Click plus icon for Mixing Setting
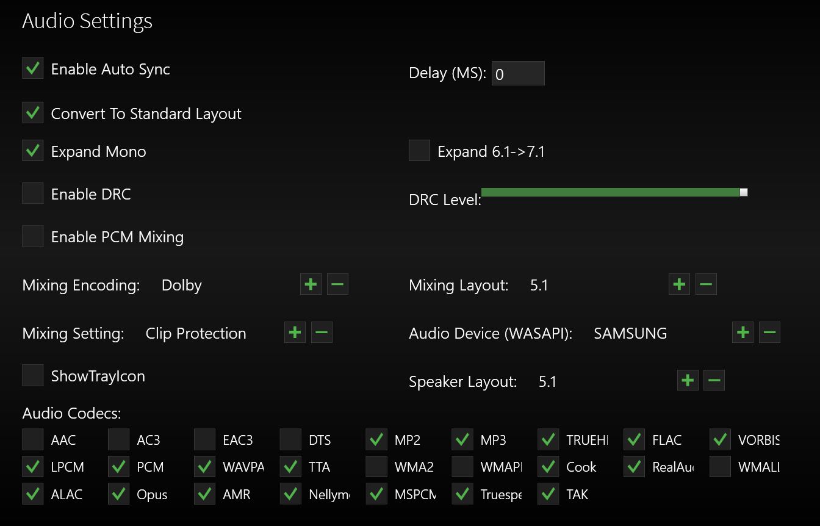820x526 pixels. tap(295, 333)
